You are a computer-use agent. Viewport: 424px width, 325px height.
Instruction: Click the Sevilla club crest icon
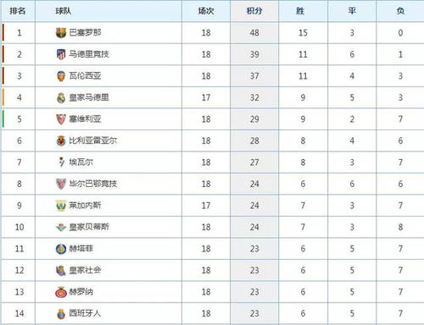61,119
